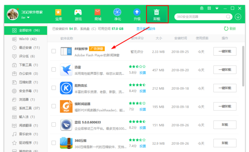Click 投票 link for 酷狗音乐
This screenshot has height=152, width=249.
click(143, 91)
